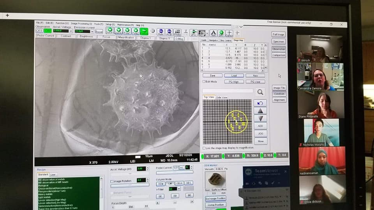The height and width of the screenshot is (210, 374).
Task: Click the stage list horizontal scrollbar
Action: (x=233, y=70)
